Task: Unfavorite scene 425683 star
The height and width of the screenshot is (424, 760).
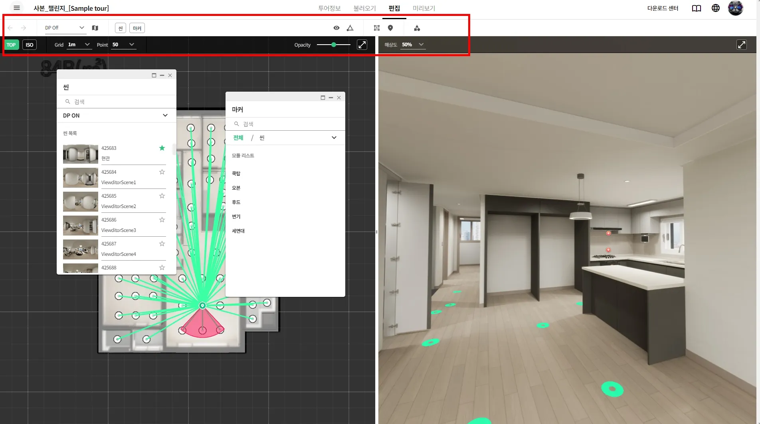Action: click(x=162, y=148)
